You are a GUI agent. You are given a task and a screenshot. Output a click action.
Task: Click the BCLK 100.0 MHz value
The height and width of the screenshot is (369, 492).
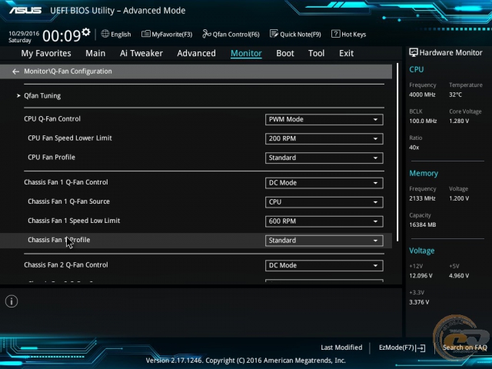point(423,121)
